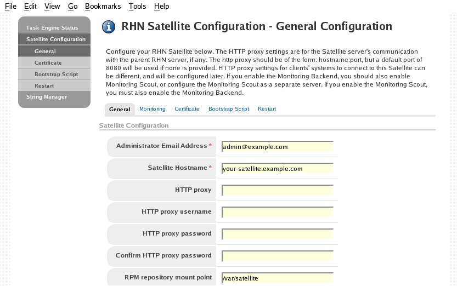The height and width of the screenshot is (286, 457).
Task: Click the Administrator Email Address field
Action: [x=277, y=147]
